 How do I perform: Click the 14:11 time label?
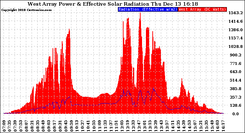172,126
